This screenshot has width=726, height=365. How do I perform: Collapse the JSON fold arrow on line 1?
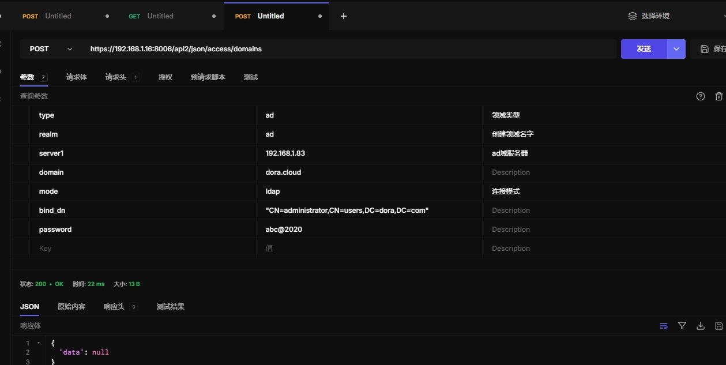pos(39,343)
